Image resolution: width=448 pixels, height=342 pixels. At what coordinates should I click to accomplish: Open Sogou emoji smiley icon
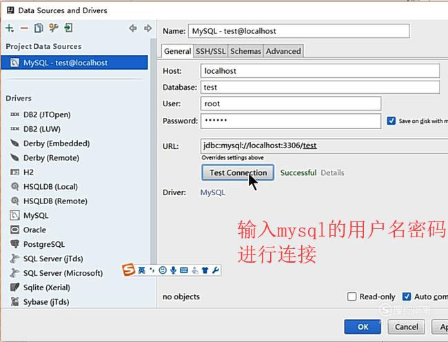pos(163,270)
